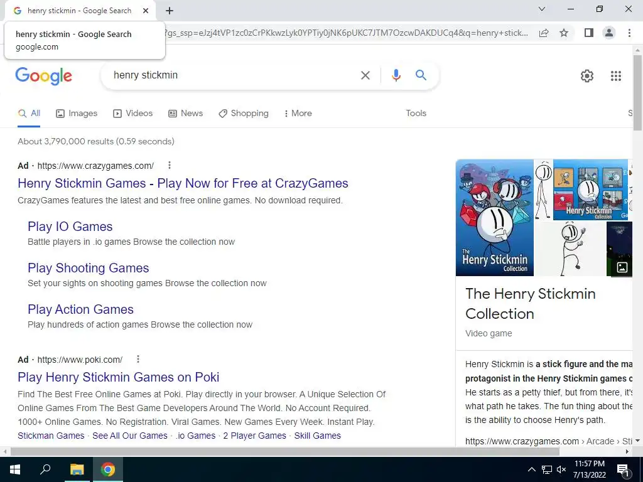Click the Chrome taskbar icon
This screenshot has width=643, height=482.
108,469
